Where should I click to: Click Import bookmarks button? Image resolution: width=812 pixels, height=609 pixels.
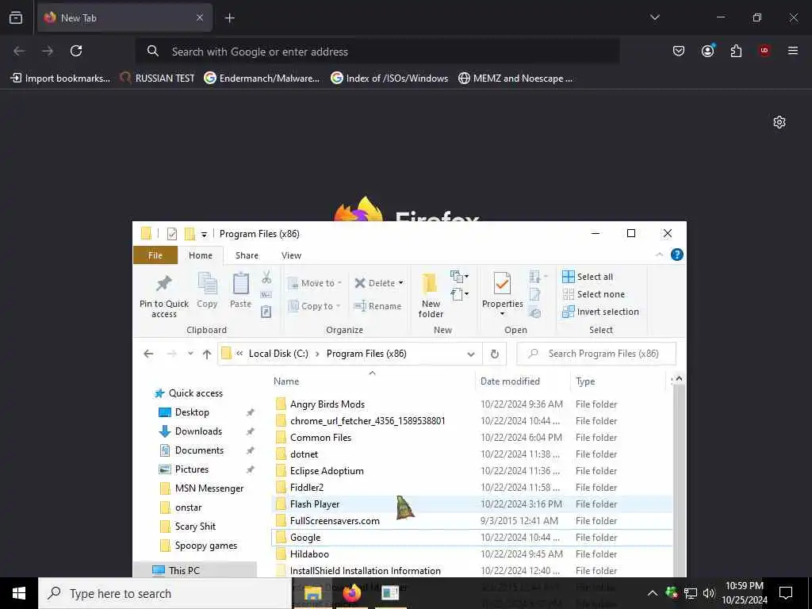click(60, 79)
